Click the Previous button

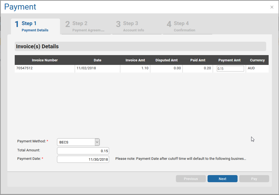click(x=191, y=179)
